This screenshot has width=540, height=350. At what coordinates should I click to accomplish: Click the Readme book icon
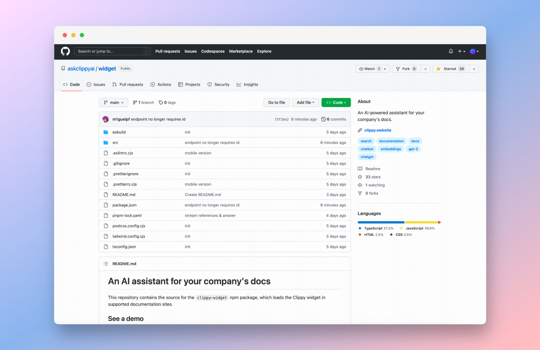click(360, 169)
